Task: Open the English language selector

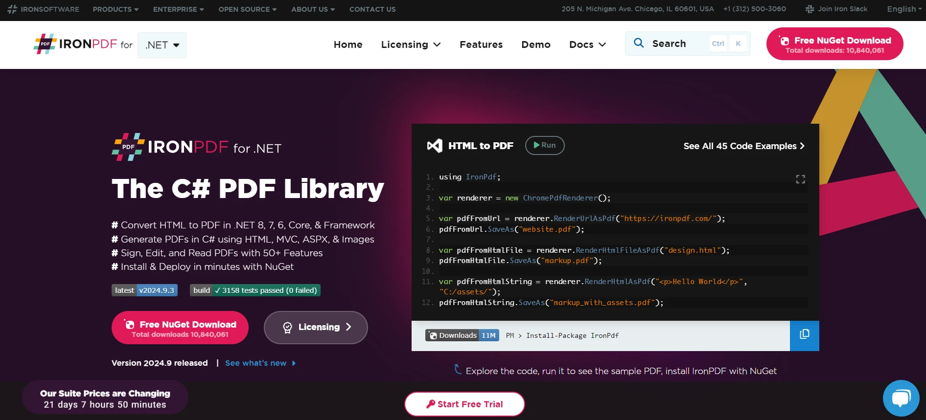Action: point(903,9)
